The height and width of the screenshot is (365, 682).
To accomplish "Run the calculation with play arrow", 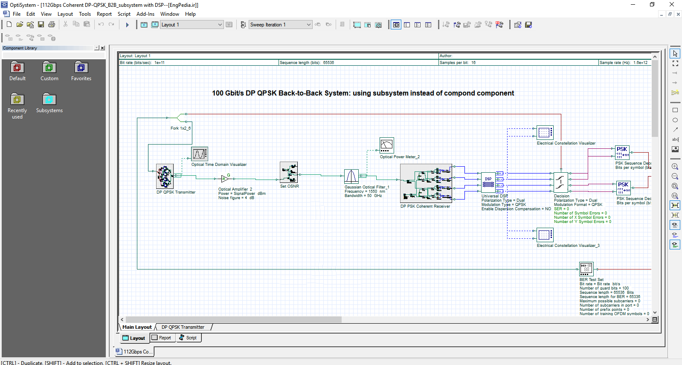I will [x=127, y=25].
